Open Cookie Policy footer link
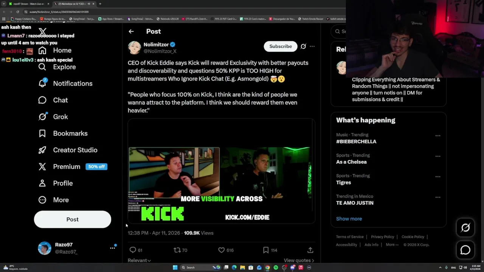 pyautogui.click(x=413, y=237)
